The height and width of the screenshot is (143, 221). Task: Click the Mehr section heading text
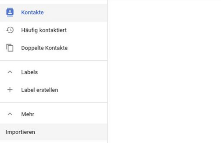[27, 114]
